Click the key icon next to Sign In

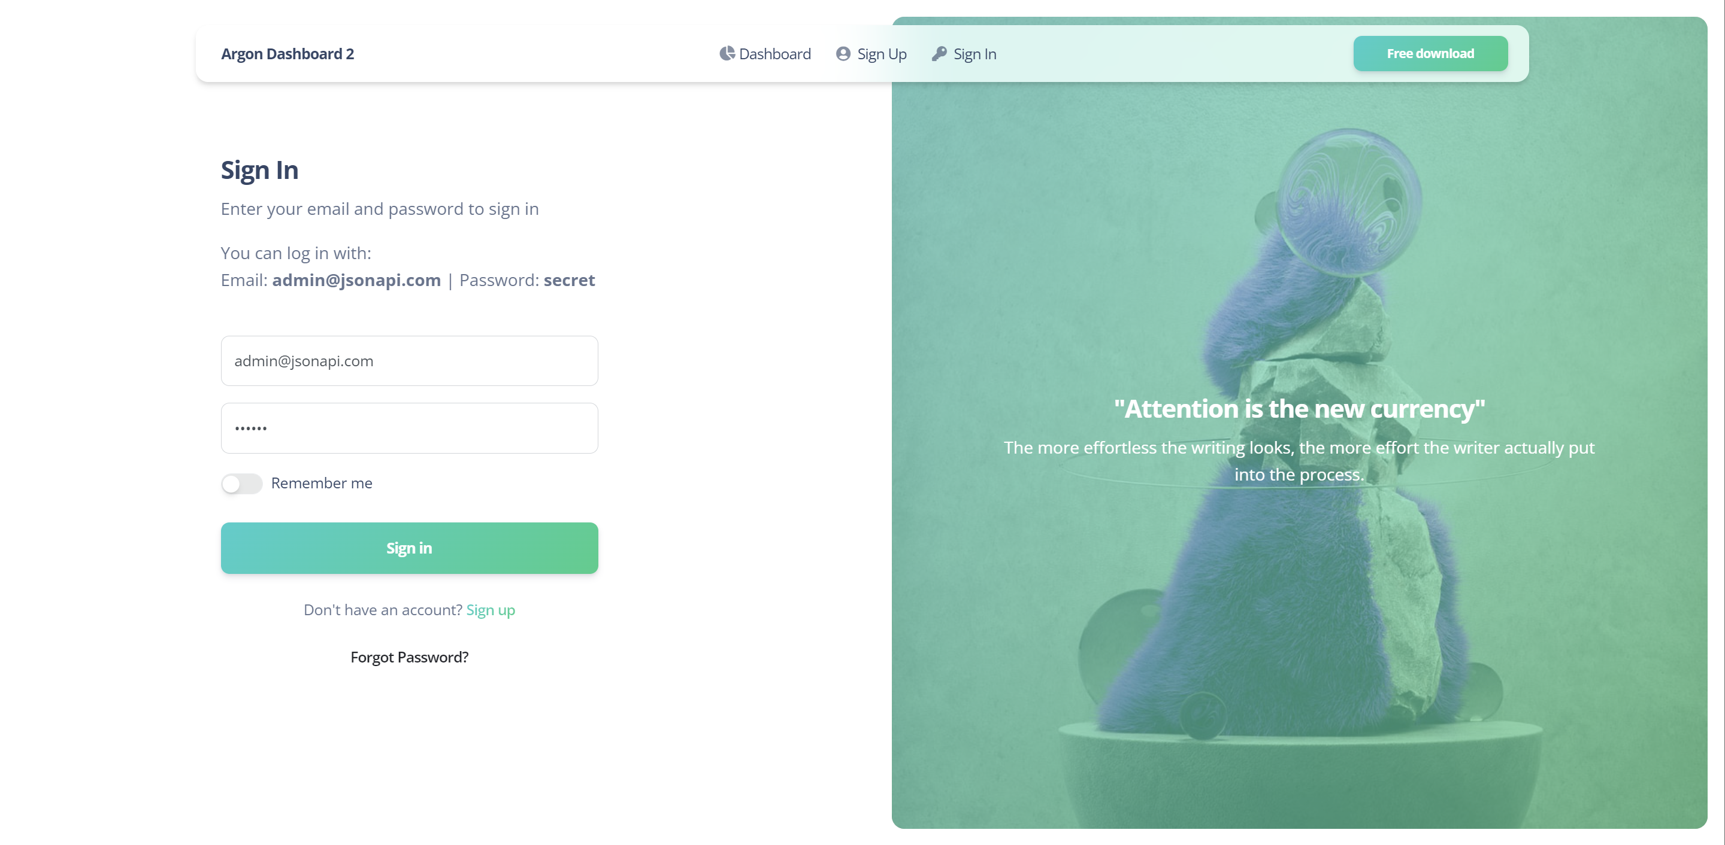[940, 53]
